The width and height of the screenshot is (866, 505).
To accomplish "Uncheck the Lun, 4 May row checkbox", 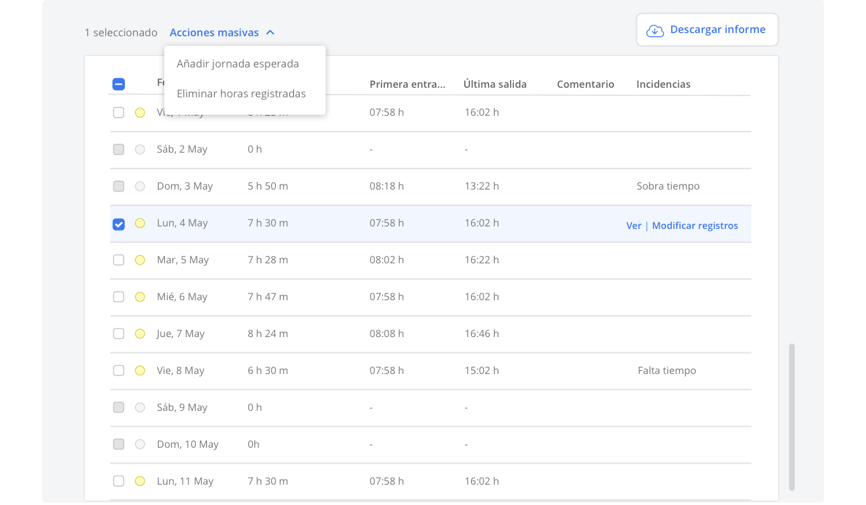I will click(118, 224).
